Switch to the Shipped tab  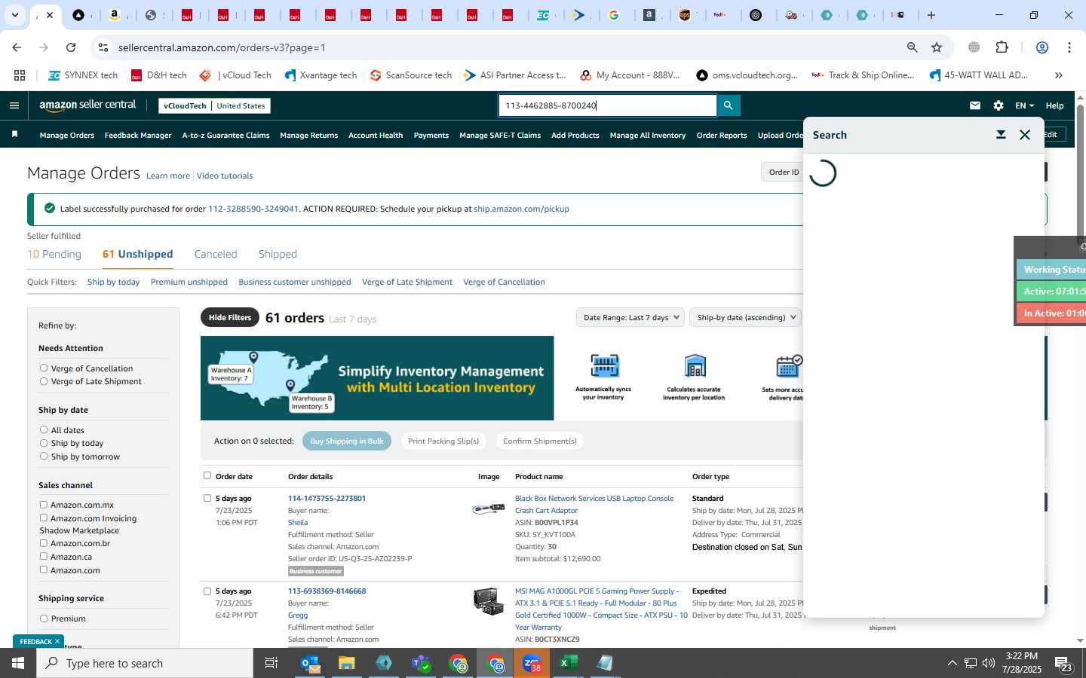click(278, 254)
